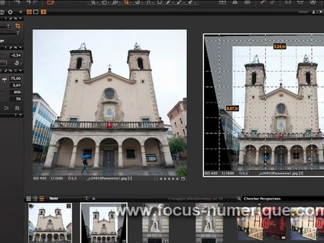Select the orange Crop cursor tool in top toolbar

click(127, 2)
